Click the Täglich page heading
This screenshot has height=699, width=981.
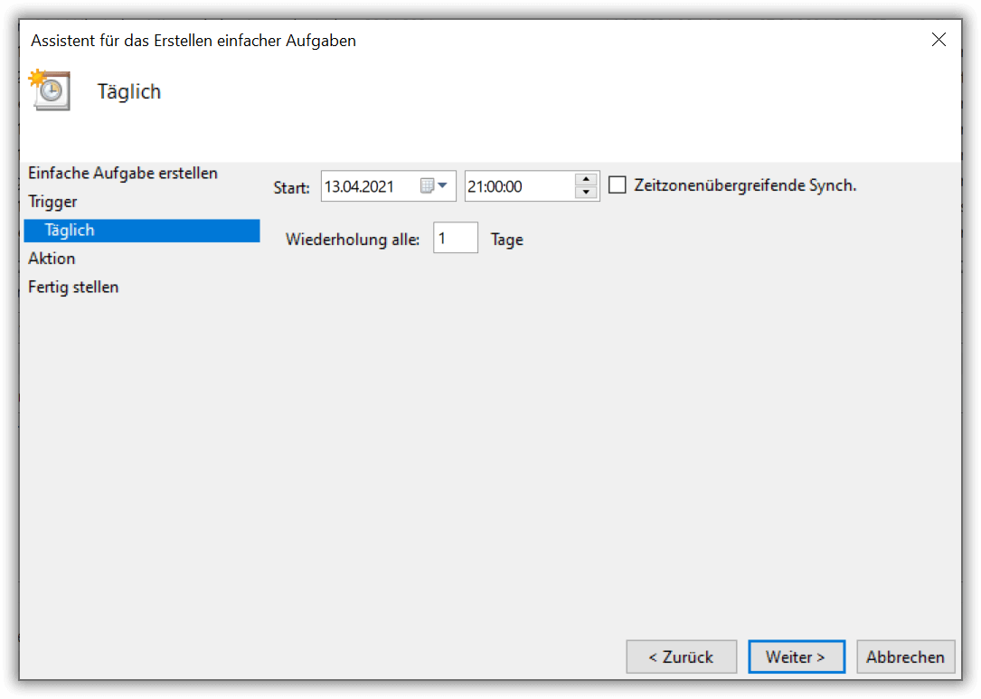[x=129, y=92]
